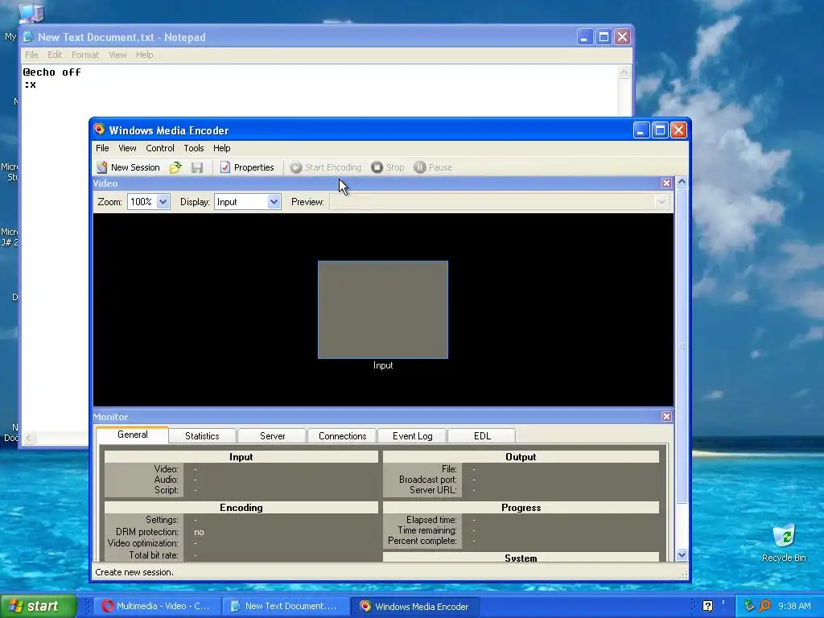Switch to New Text Document taskbar item
Viewport: 824px width, 618px height.
(x=286, y=606)
